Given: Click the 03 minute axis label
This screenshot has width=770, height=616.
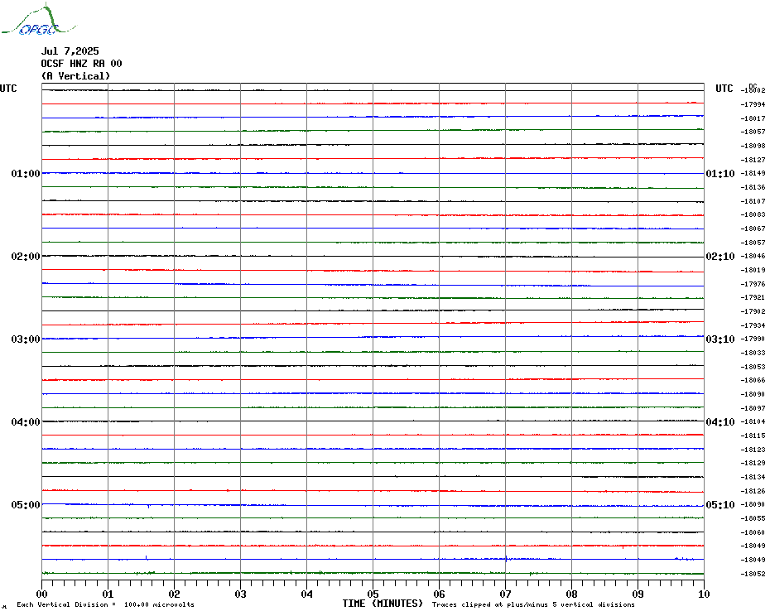Looking at the screenshot, I should (x=241, y=594).
